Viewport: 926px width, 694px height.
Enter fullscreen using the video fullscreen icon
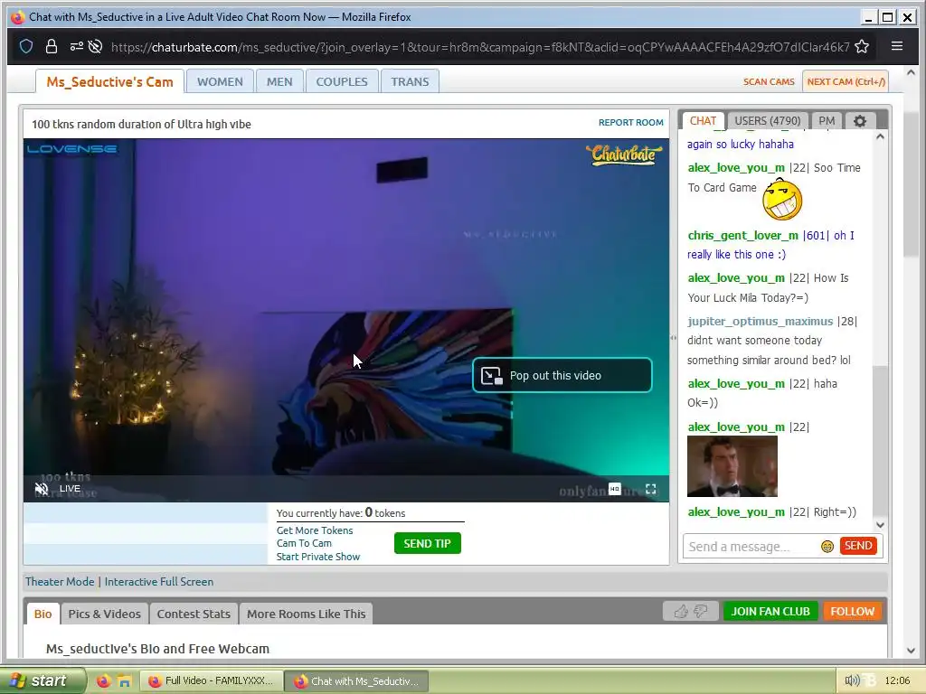651,489
